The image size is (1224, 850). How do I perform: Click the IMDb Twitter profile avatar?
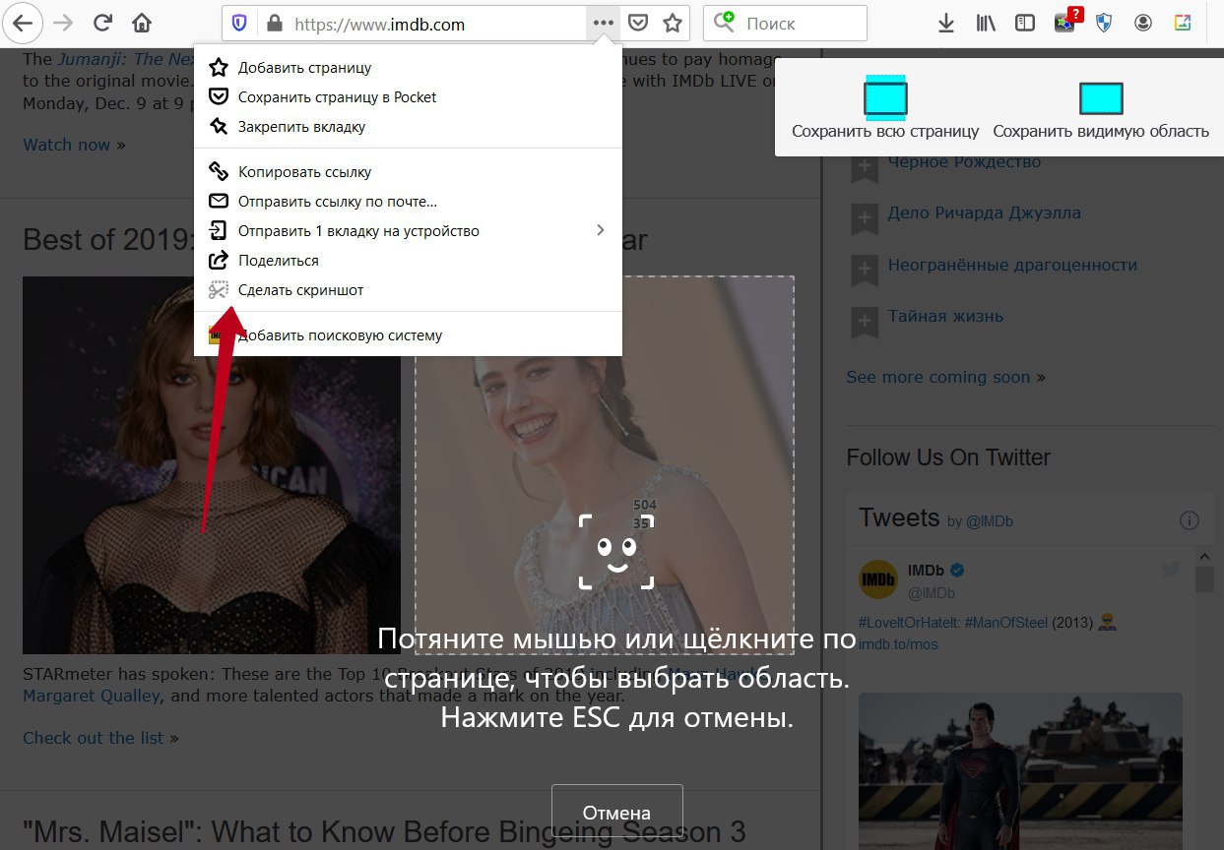pos(878,580)
